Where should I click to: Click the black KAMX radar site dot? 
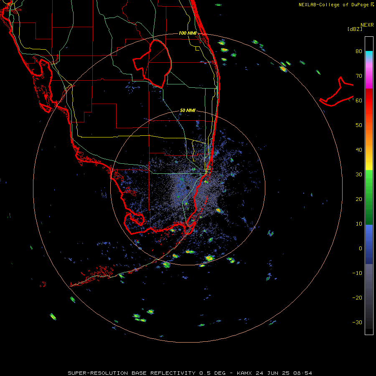click(188, 188)
